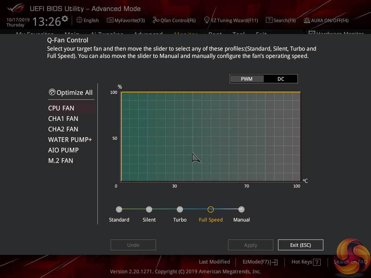Image resolution: width=371 pixels, height=278 pixels.
Task: Click the date 10/17/2019
Action: pos(18,20)
